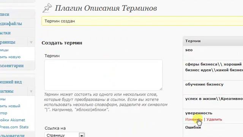243x137 pixels.
Task: Open WordPress.com Stats submenu link
Action: point(14,127)
